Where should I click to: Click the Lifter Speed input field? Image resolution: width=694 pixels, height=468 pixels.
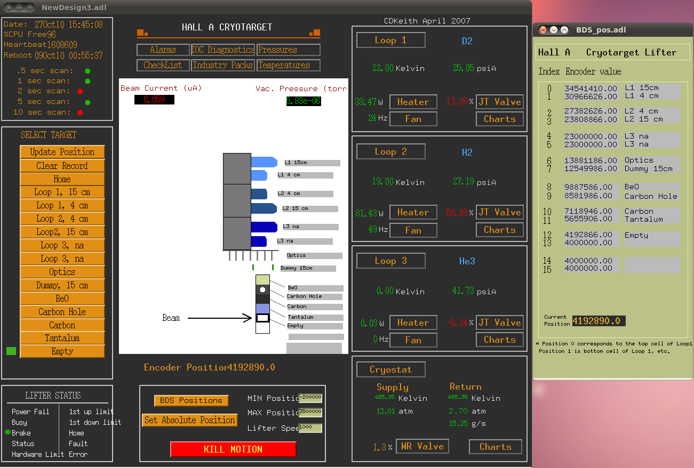tap(310, 427)
